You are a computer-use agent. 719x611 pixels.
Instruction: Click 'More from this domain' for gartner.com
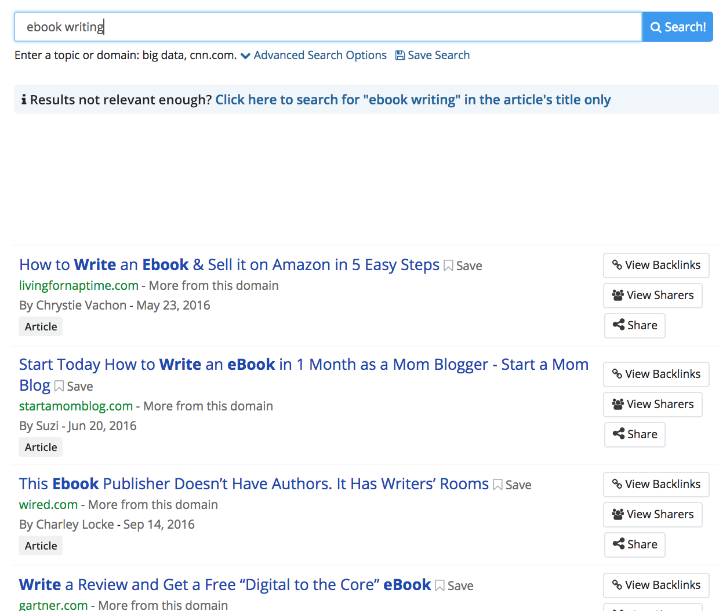[163, 605]
